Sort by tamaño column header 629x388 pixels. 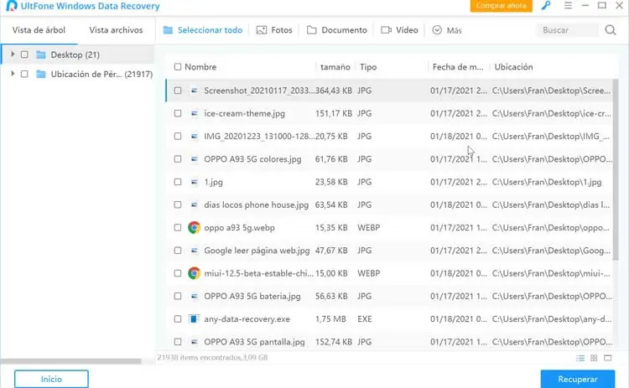coord(335,67)
